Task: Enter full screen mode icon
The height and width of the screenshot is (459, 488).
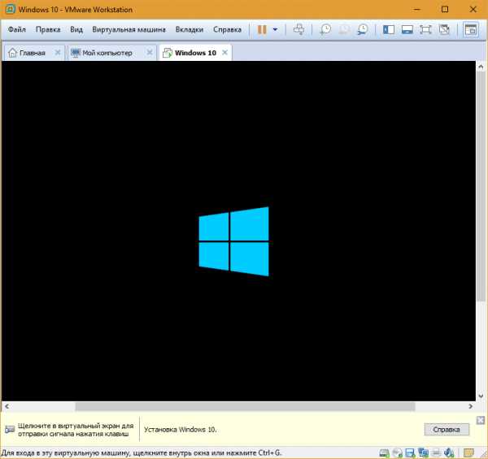Action: tap(425, 29)
